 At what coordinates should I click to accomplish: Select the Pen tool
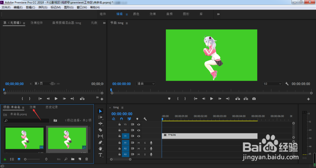(x=100, y=142)
